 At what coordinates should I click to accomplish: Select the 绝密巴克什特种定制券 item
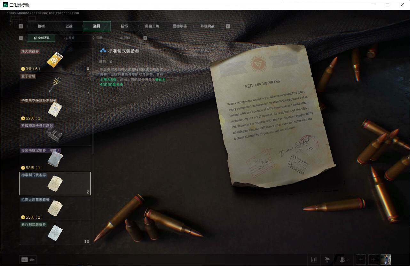click(x=55, y=109)
